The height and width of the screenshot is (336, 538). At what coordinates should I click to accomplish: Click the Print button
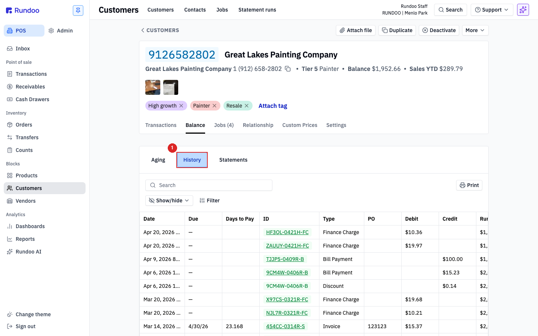(469, 185)
